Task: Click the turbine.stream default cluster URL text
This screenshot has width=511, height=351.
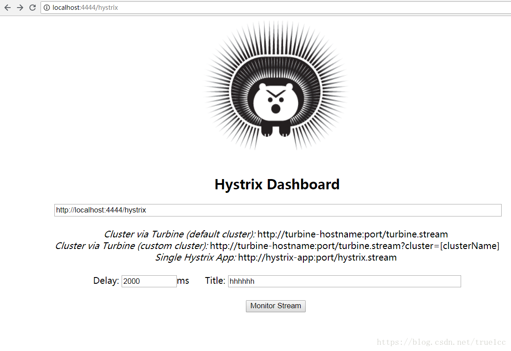Action: click(352, 234)
